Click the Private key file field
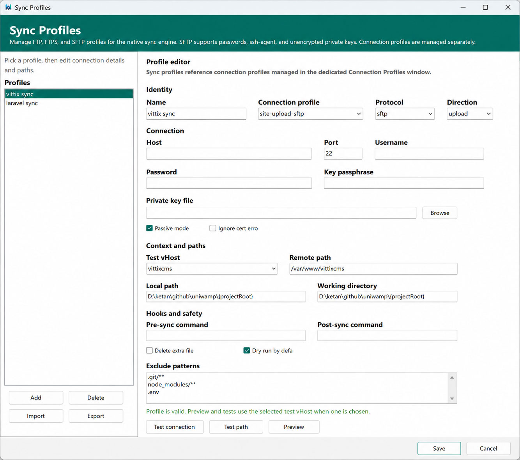The width and height of the screenshot is (520, 460). pos(281,213)
